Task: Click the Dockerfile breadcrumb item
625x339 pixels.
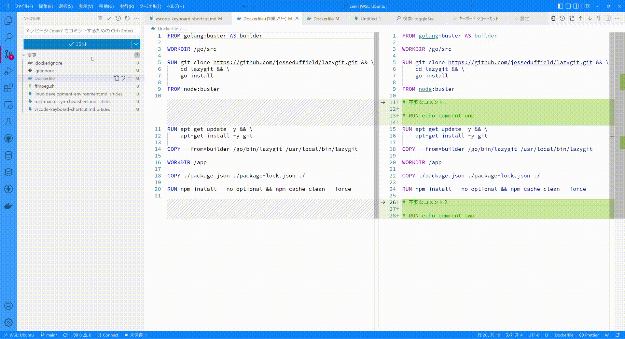Action: click(x=168, y=29)
